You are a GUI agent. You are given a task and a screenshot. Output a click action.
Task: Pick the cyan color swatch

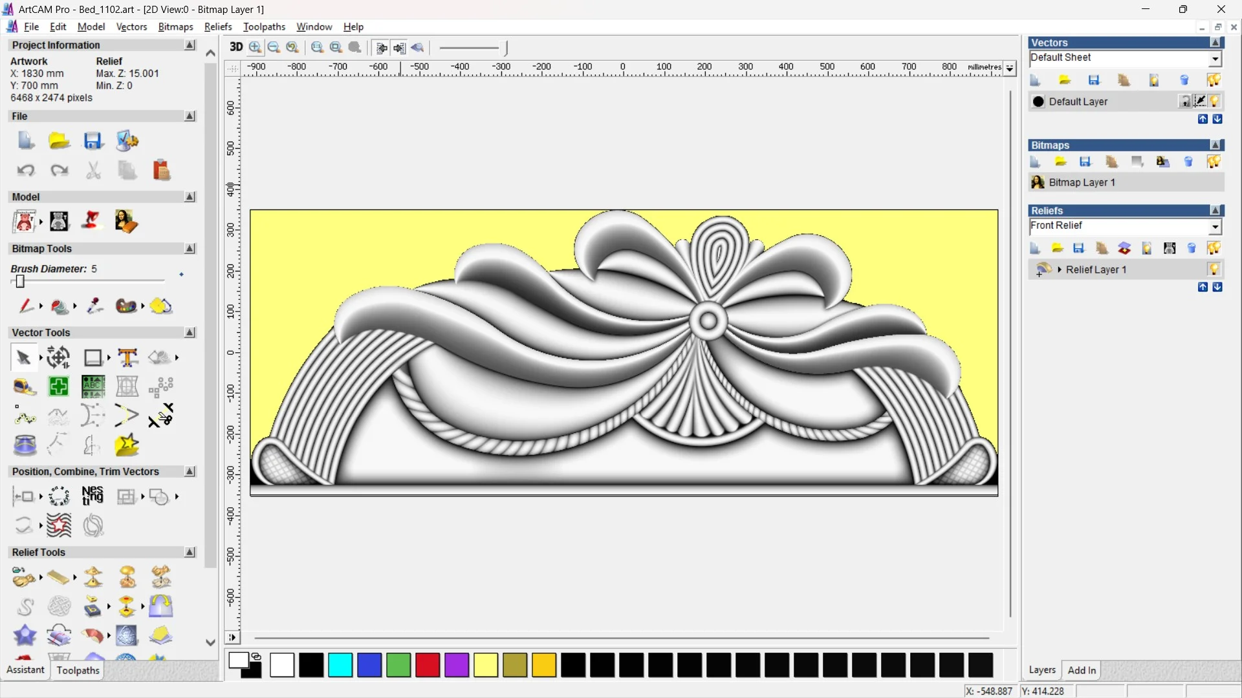[x=340, y=665]
